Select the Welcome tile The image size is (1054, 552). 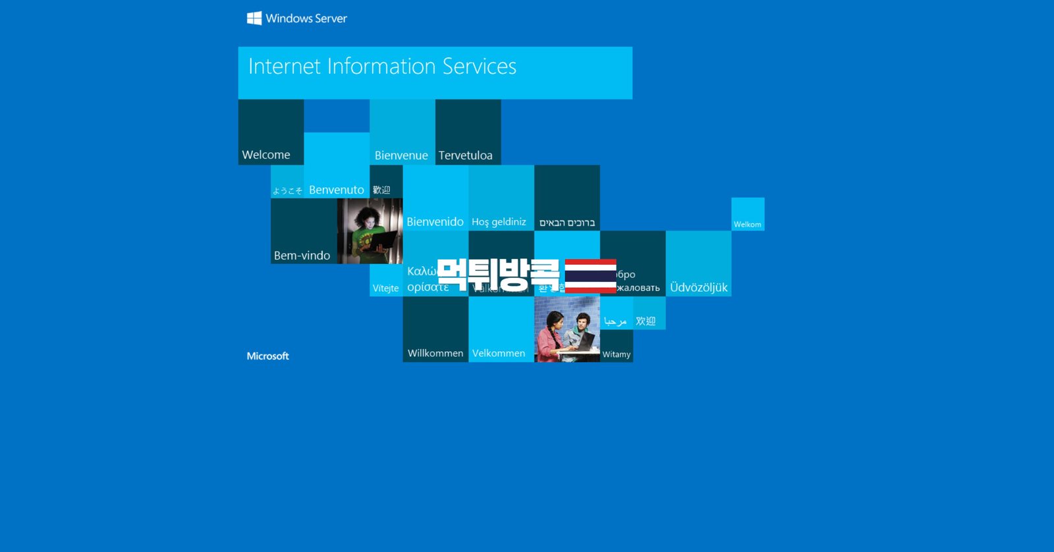[271, 132]
